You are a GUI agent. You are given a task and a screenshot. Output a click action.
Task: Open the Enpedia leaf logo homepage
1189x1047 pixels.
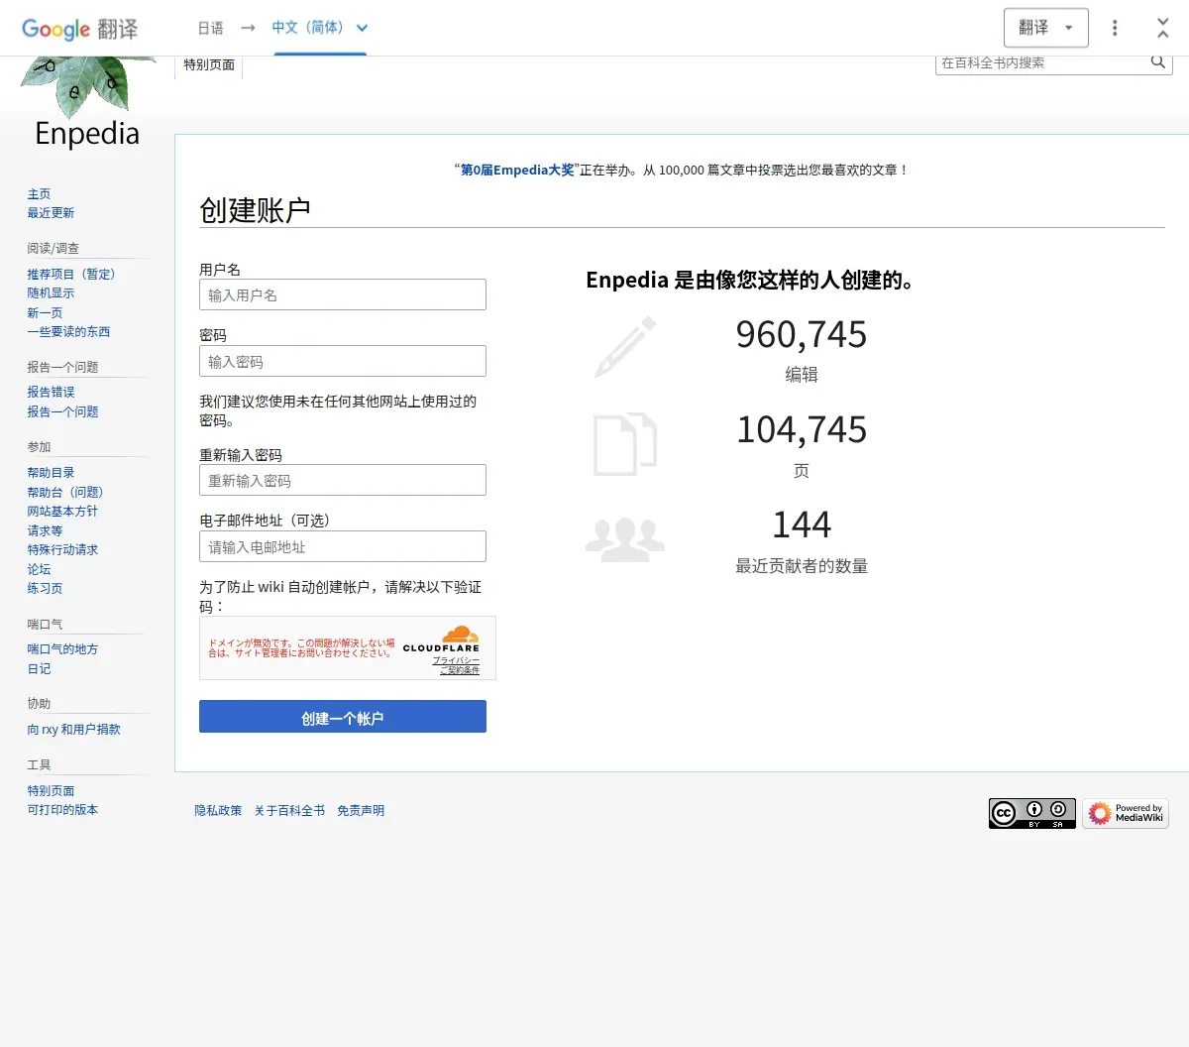coord(87,103)
